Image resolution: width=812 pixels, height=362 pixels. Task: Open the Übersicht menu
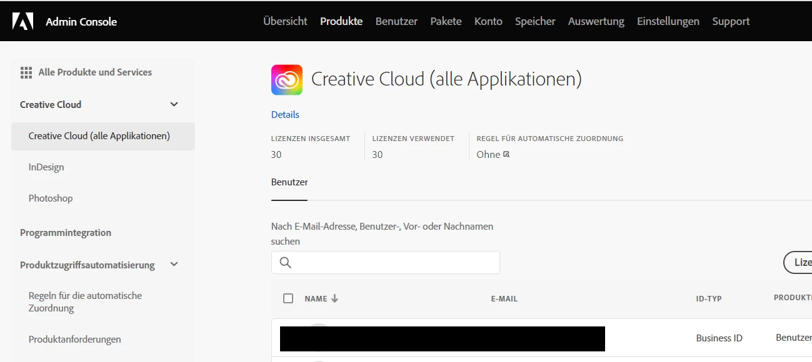(285, 21)
